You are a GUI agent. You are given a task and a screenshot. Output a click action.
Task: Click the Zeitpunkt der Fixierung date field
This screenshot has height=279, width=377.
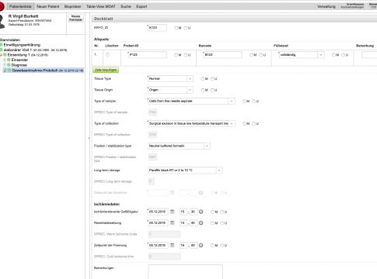click(158, 246)
